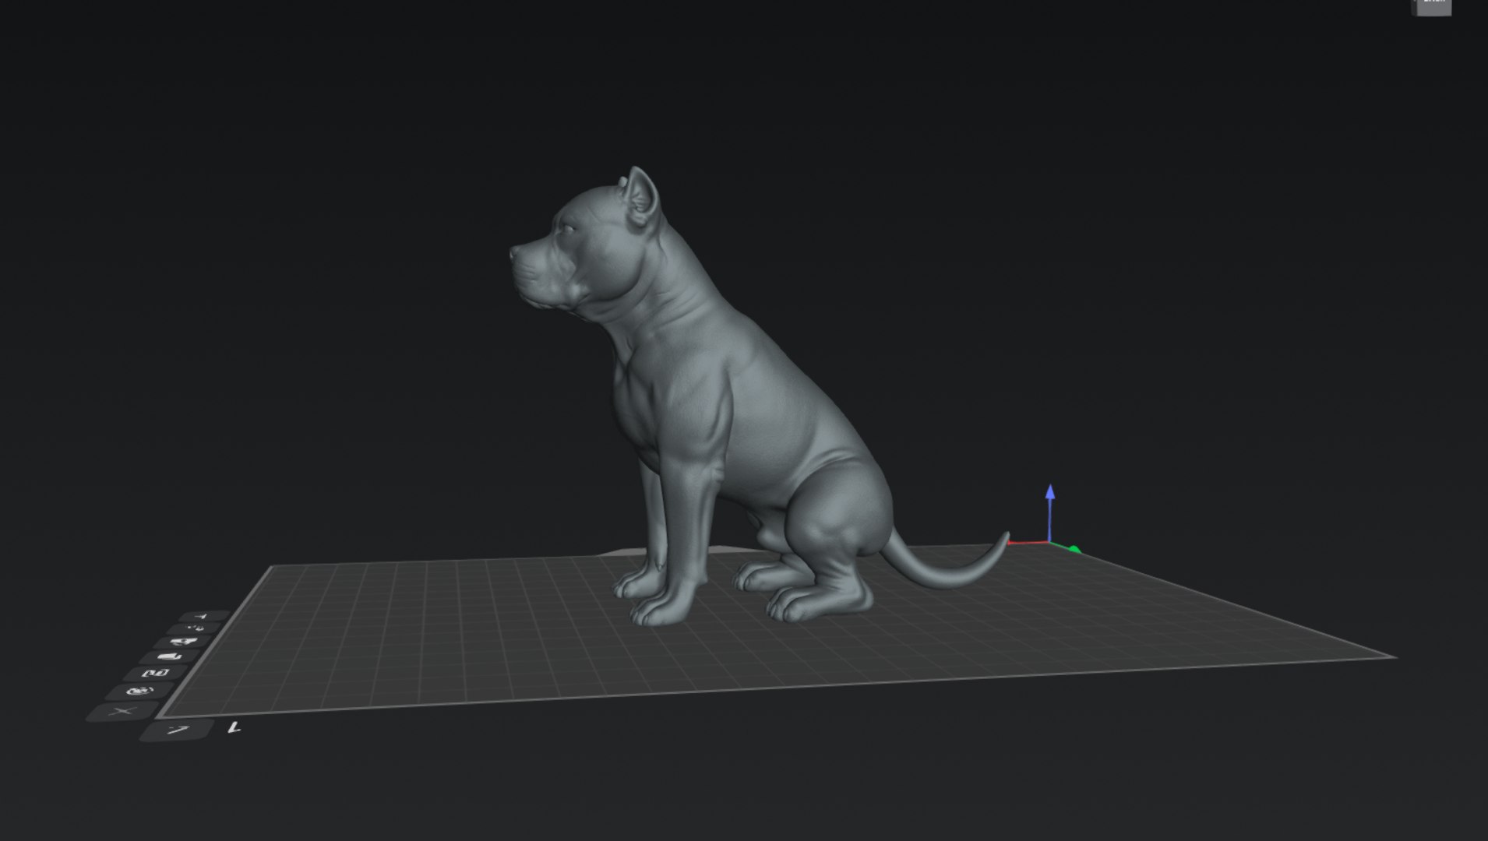This screenshot has height=841, width=1488.
Task: Click the view cube in the top-right corner
Action: click(x=1433, y=6)
